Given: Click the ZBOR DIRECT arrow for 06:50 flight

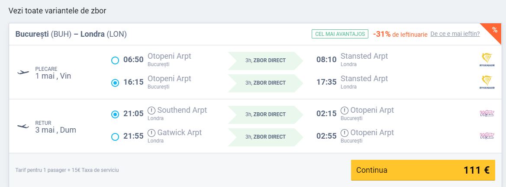Looking at the screenshot, I should coord(265,60).
